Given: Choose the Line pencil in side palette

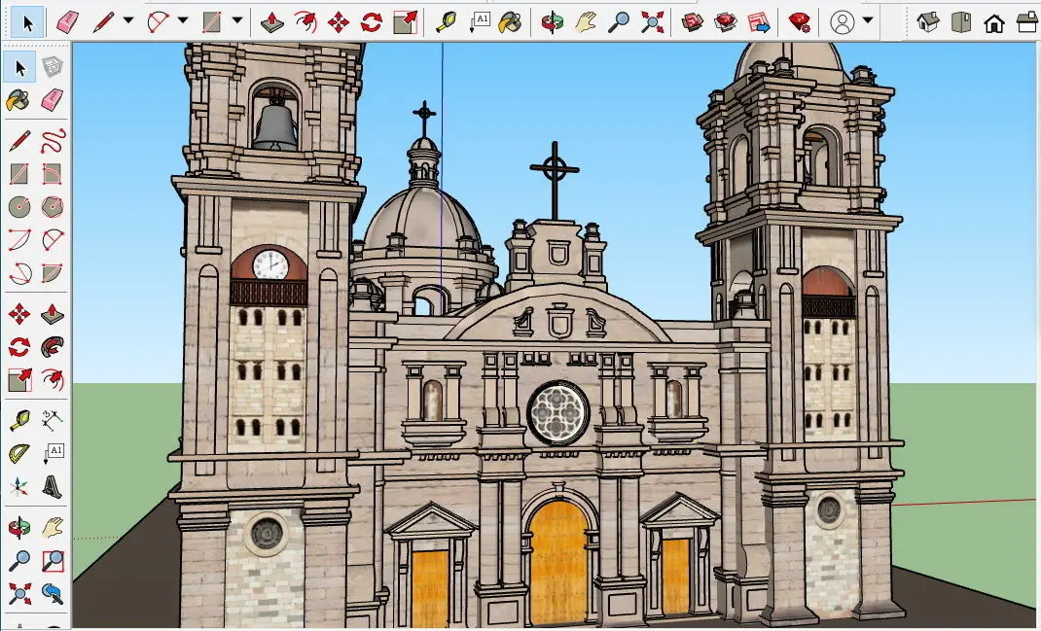Looking at the screenshot, I should 19,141.
